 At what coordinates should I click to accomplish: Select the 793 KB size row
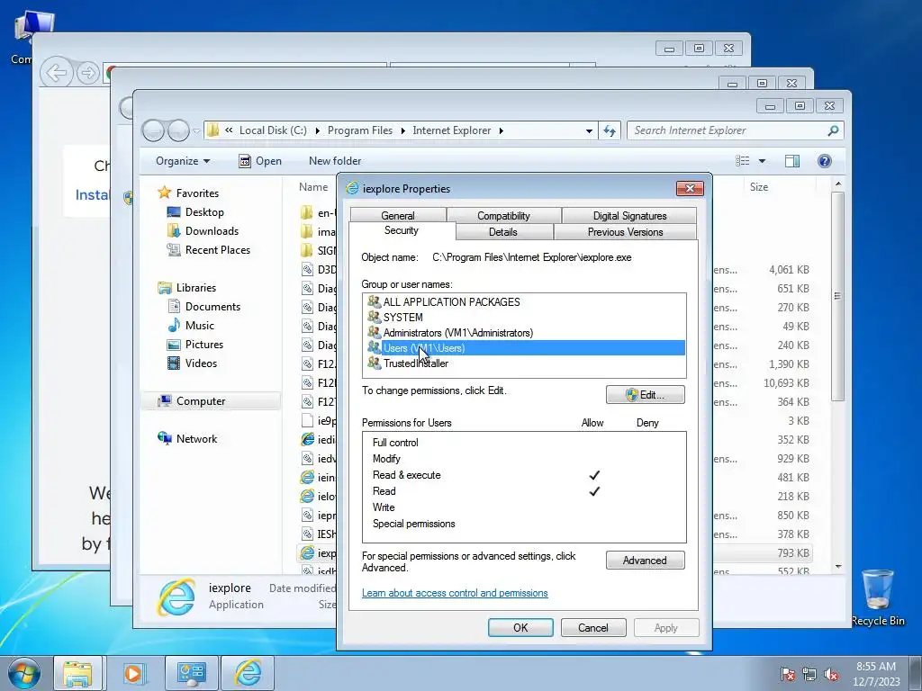(792, 553)
